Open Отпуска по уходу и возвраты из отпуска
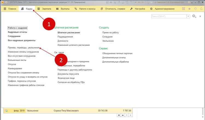Viewport: 205px width, 120px height. 28,77
